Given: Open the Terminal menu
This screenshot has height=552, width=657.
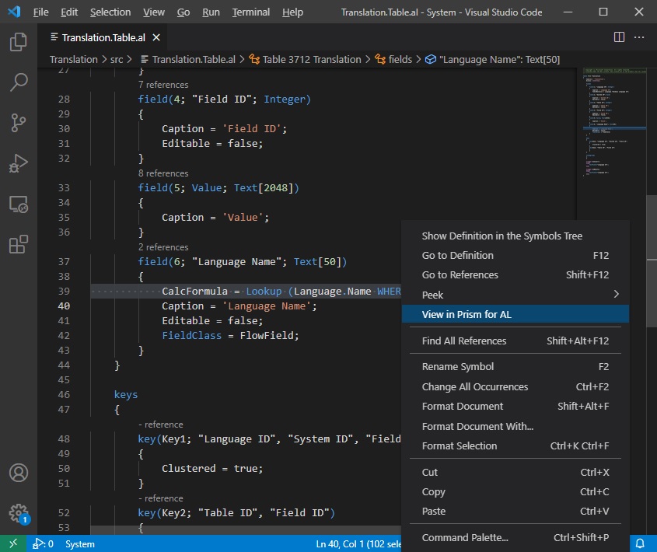Looking at the screenshot, I should click(250, 12).
